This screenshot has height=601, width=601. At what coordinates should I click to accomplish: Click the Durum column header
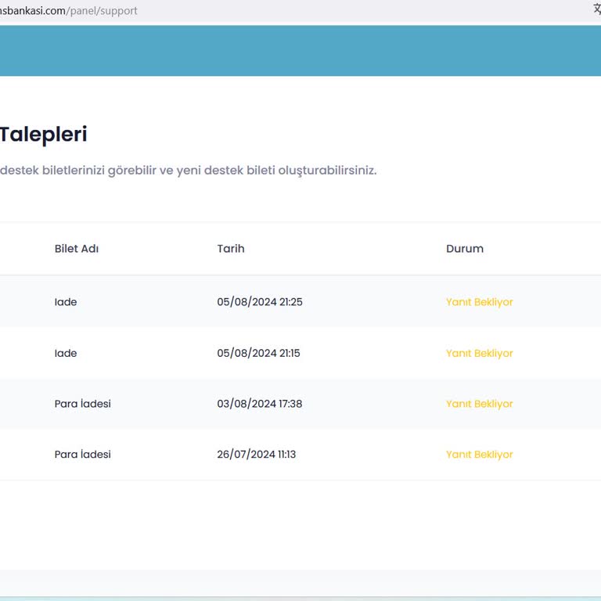pyautogui.click(x=465, y=249)
